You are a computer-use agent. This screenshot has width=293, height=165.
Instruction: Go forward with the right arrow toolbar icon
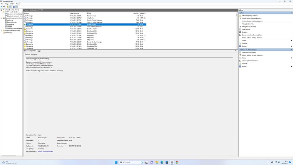(x=4, y=6)
